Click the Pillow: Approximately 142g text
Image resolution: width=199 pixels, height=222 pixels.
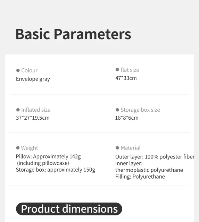pyautogui.click(x=48, y=156)
